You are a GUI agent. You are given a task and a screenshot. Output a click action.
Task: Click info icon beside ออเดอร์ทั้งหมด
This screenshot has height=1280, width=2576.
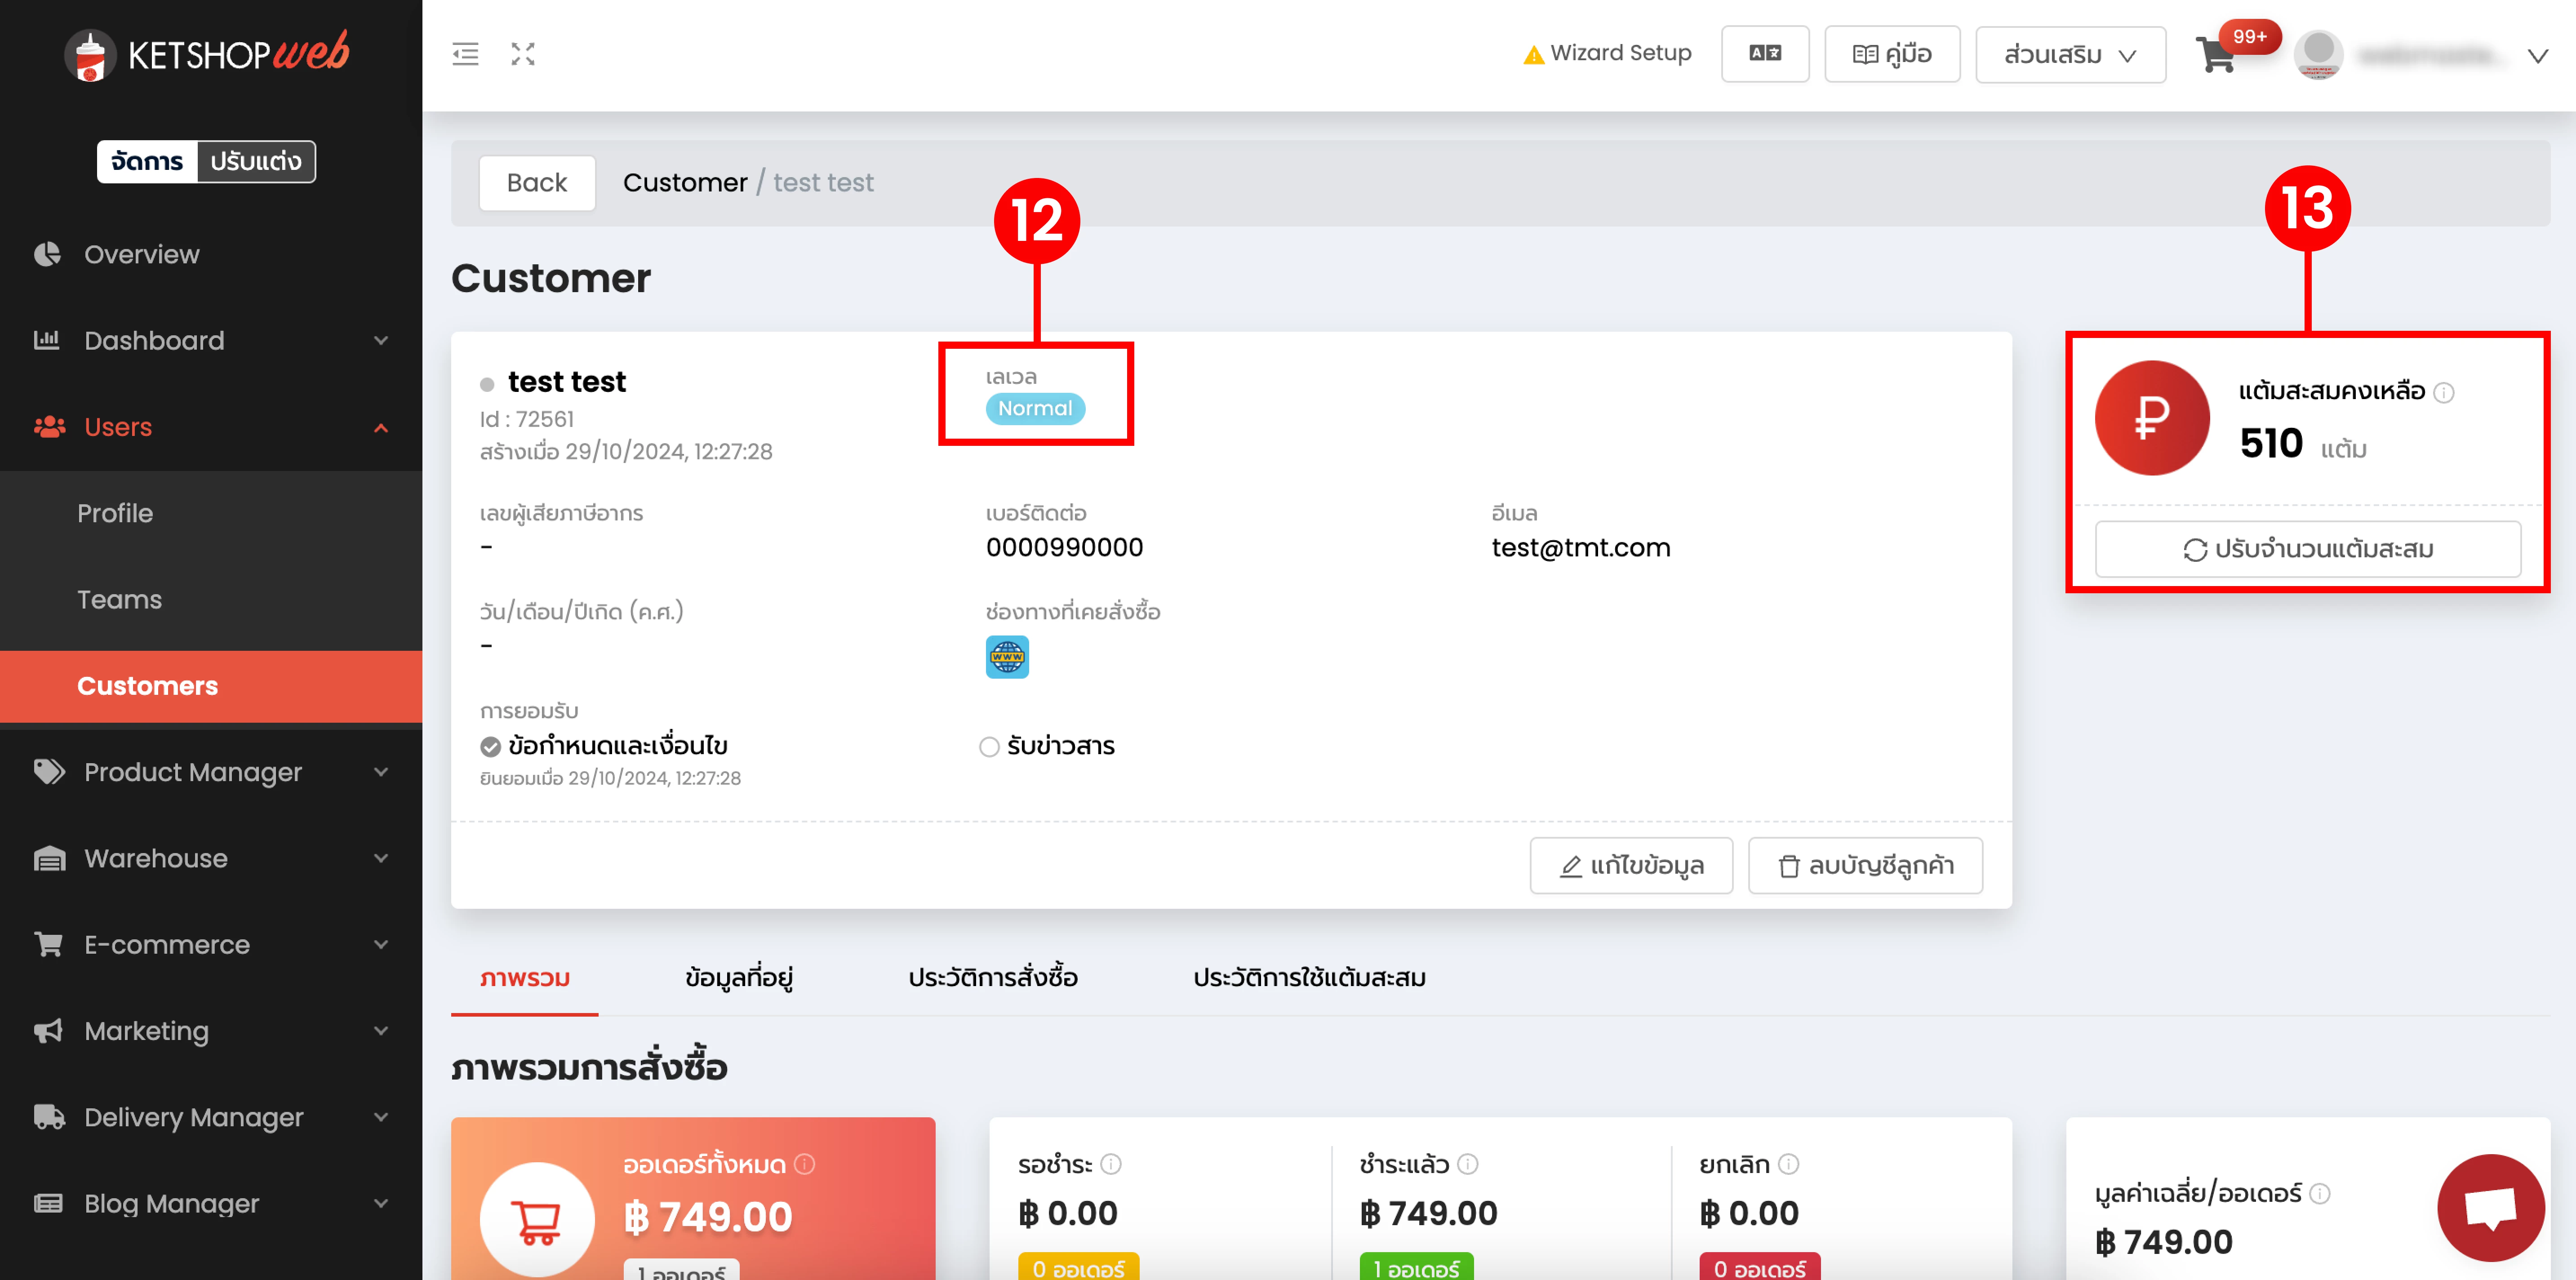pos(805,1164)
